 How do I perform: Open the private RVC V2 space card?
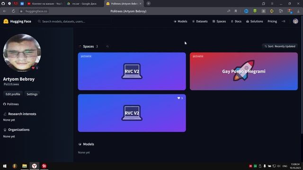coord(132,71)
